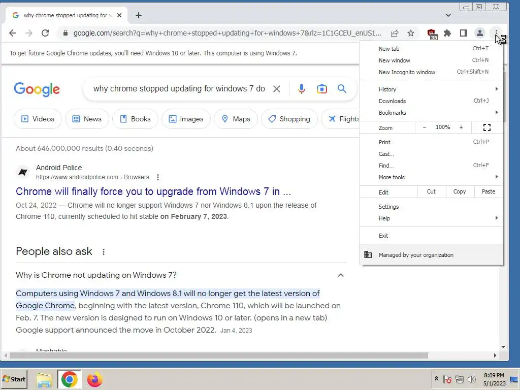The image size is (520, 390).
Task: Show hidden tray icons arrow
Action: point(436,379)
